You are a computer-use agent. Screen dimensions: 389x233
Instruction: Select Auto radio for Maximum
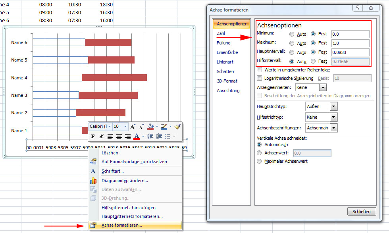pos(292,43)
